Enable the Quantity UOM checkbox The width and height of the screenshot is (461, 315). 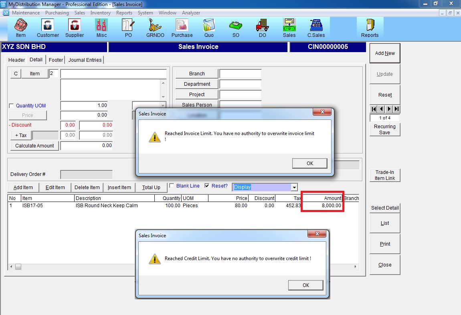[11, 106]
